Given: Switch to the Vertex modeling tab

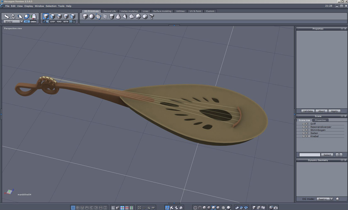Looking at the screenshot, I should click(129, 11).
